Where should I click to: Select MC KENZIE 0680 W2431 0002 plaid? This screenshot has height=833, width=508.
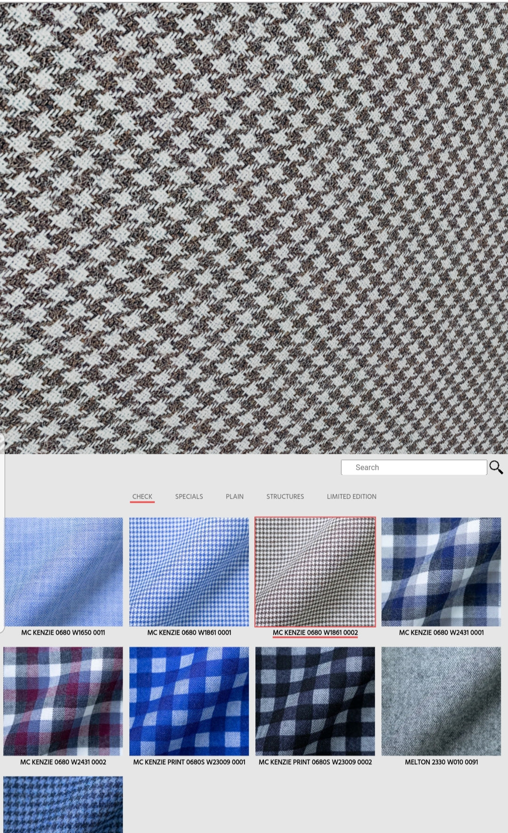[x=63, y=701]
